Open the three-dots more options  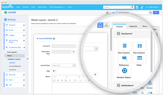click(x=113, y=13)
